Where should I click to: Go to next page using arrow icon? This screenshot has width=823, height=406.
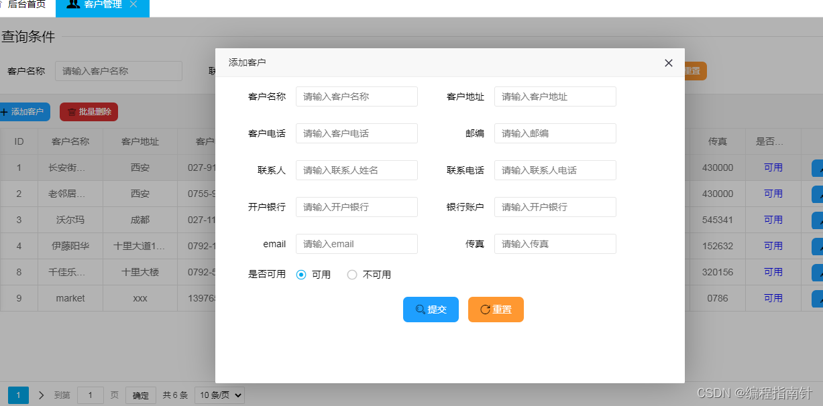[42, 395]
